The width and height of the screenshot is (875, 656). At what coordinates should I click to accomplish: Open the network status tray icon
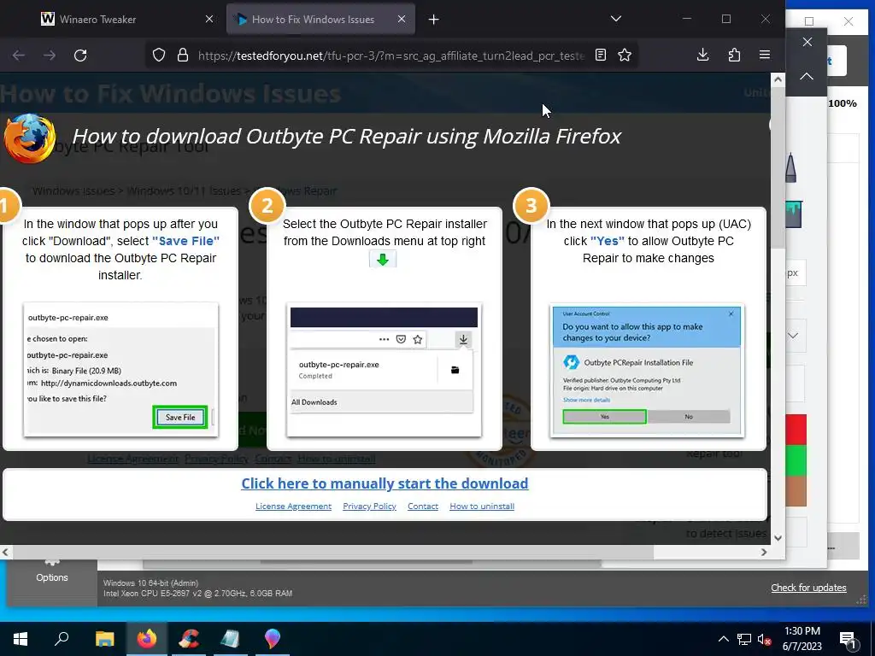coord(744,639)
